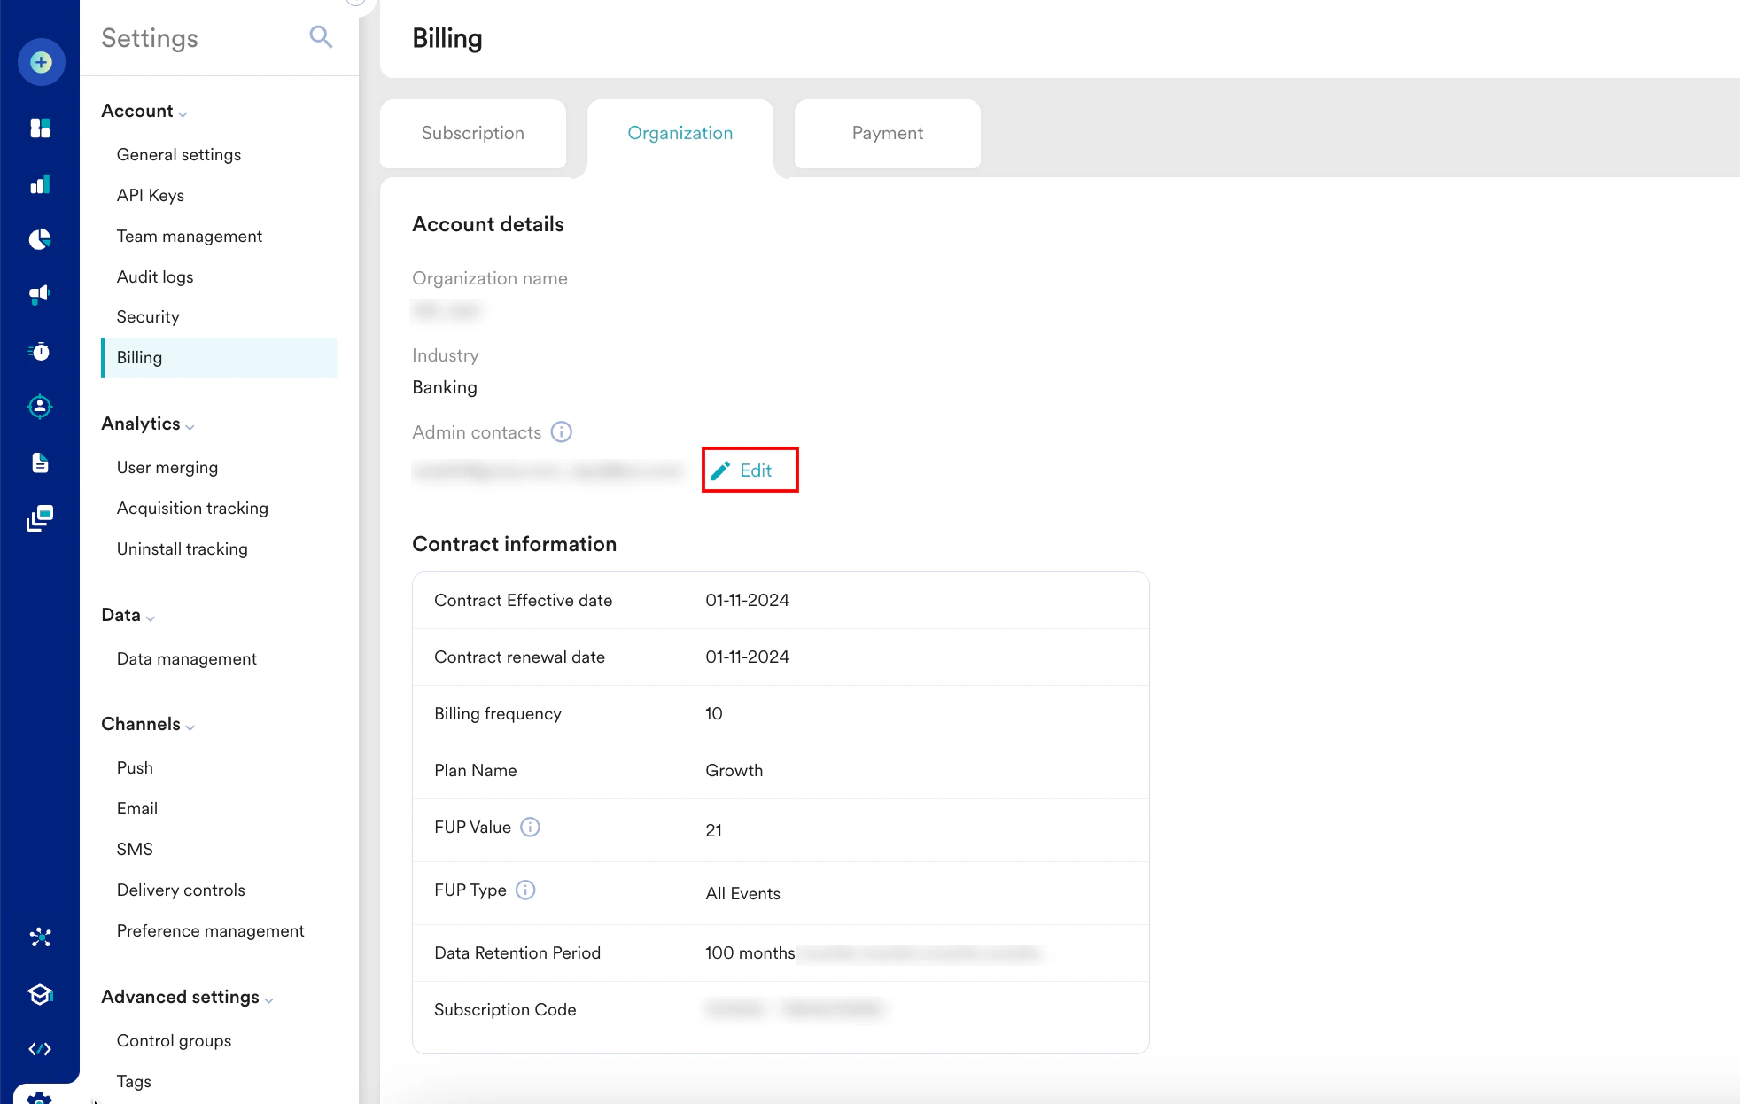Open the pie chart segments icon
The height and width of the screenshot is (1104, 1740).
click(41, 239)
